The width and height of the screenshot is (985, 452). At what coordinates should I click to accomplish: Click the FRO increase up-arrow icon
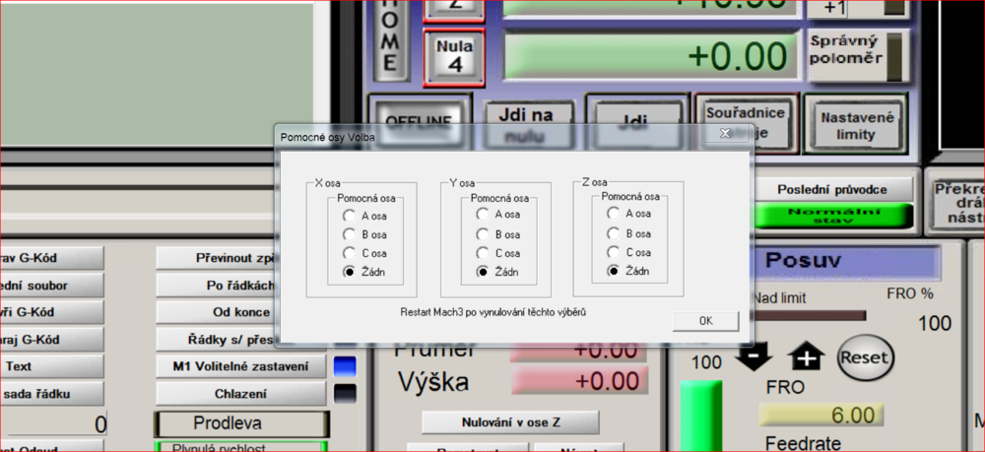pos(805,356)
